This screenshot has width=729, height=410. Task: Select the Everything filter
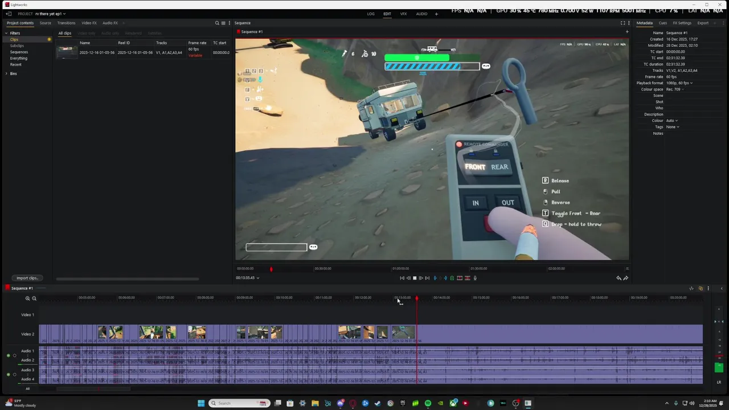click(x=19, y=58)
